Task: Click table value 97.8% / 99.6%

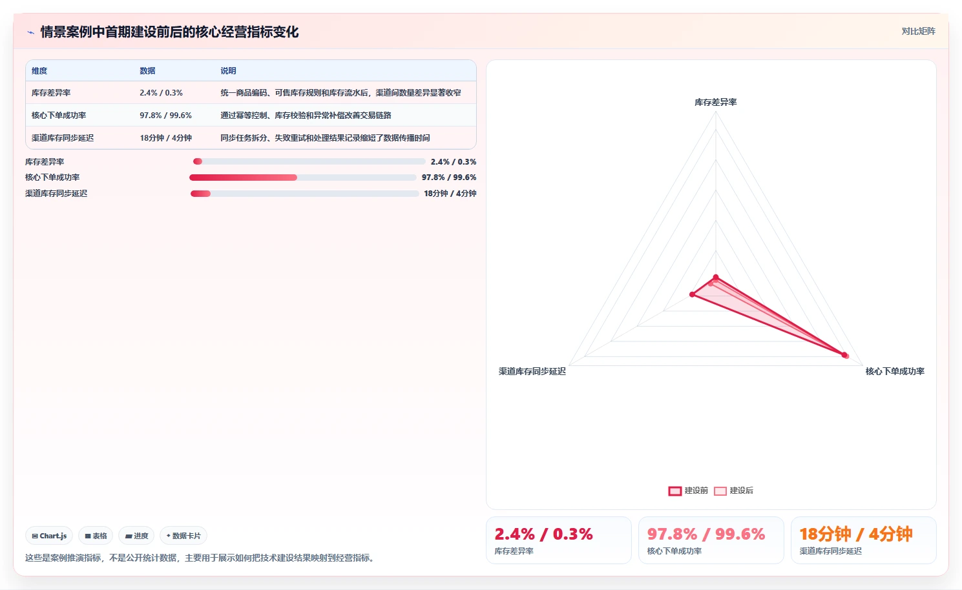Action: click(x=165, y=116)
